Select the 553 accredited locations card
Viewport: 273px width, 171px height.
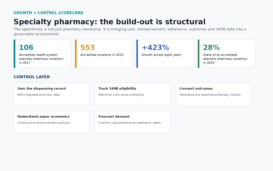(104, 54)
